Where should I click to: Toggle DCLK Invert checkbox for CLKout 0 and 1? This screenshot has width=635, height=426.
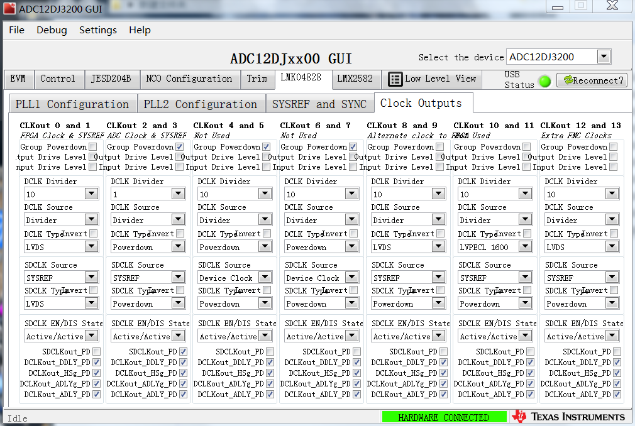(93, 234)
